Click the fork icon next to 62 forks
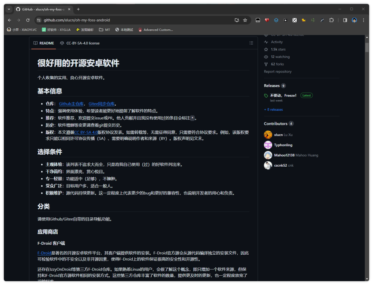The width and height of the screenshot is (373, 285). 266,64
